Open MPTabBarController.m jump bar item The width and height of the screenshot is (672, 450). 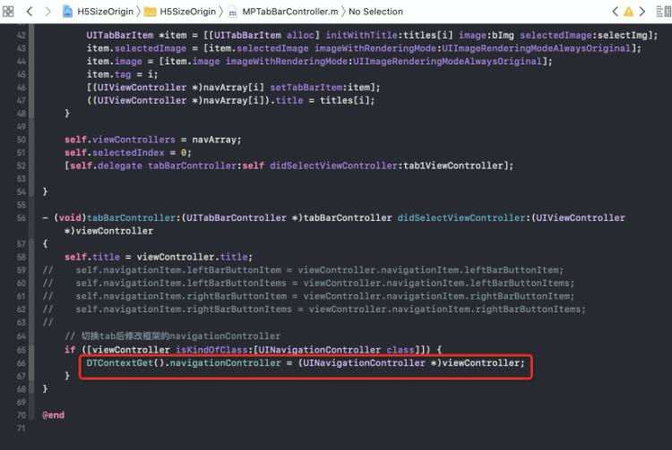click(x=289, y=12)
